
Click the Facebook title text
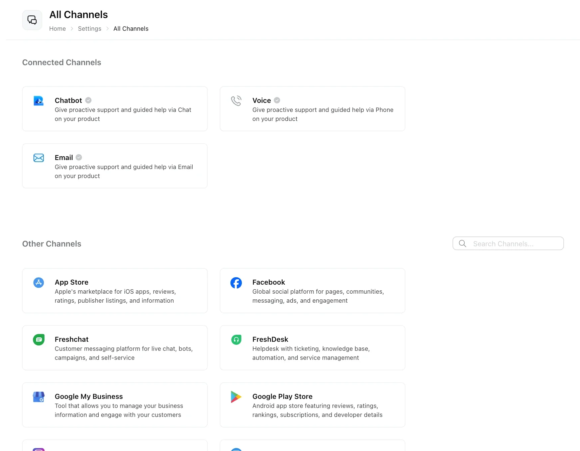point(269,282)
